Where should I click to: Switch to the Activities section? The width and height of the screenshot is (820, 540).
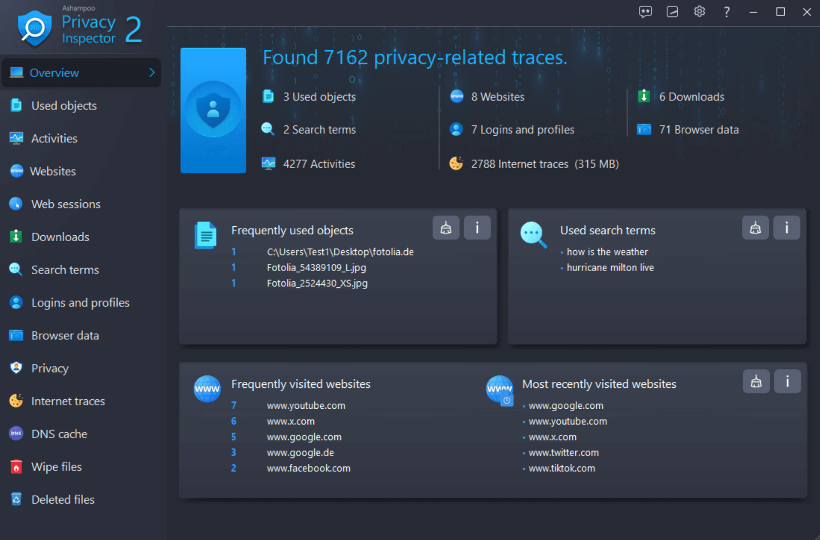(54, 138)
